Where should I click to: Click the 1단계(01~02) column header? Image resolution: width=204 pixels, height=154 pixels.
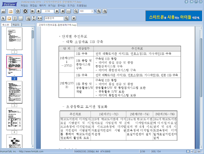point(108,114)
